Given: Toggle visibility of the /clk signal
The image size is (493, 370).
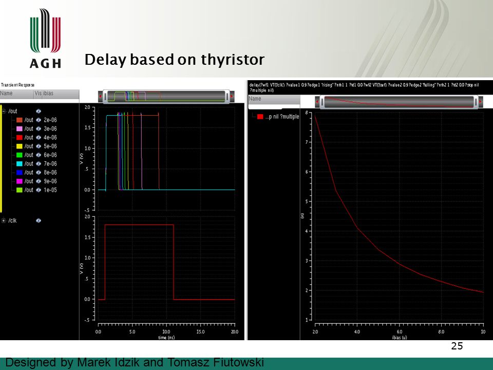Looking at the screenshot, I should [39, 220].
